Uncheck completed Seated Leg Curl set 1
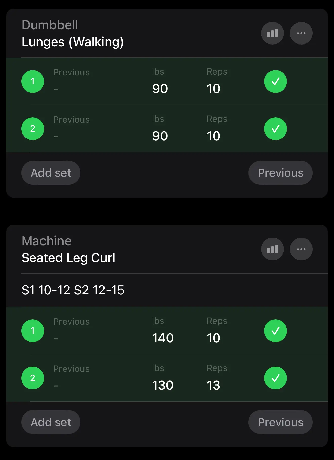The height and width of the screenshot is (460, 334). [x=275, y=331]
